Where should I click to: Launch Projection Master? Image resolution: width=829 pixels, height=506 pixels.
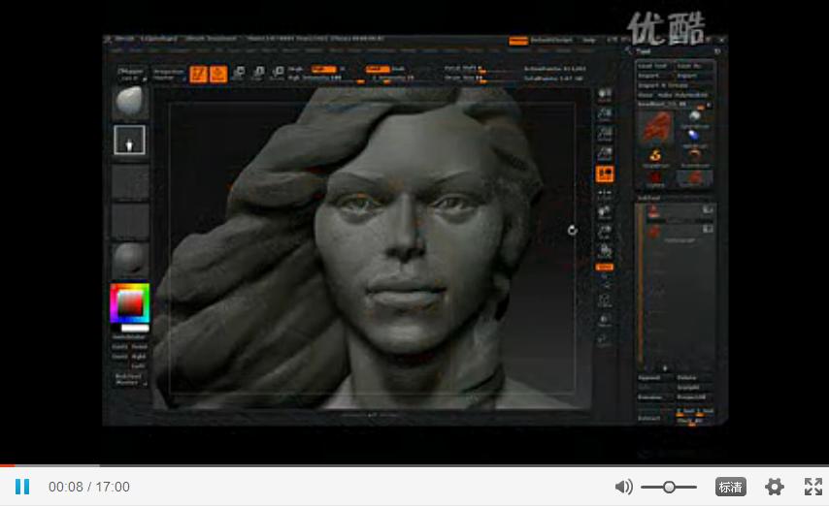tap(168, 74)
